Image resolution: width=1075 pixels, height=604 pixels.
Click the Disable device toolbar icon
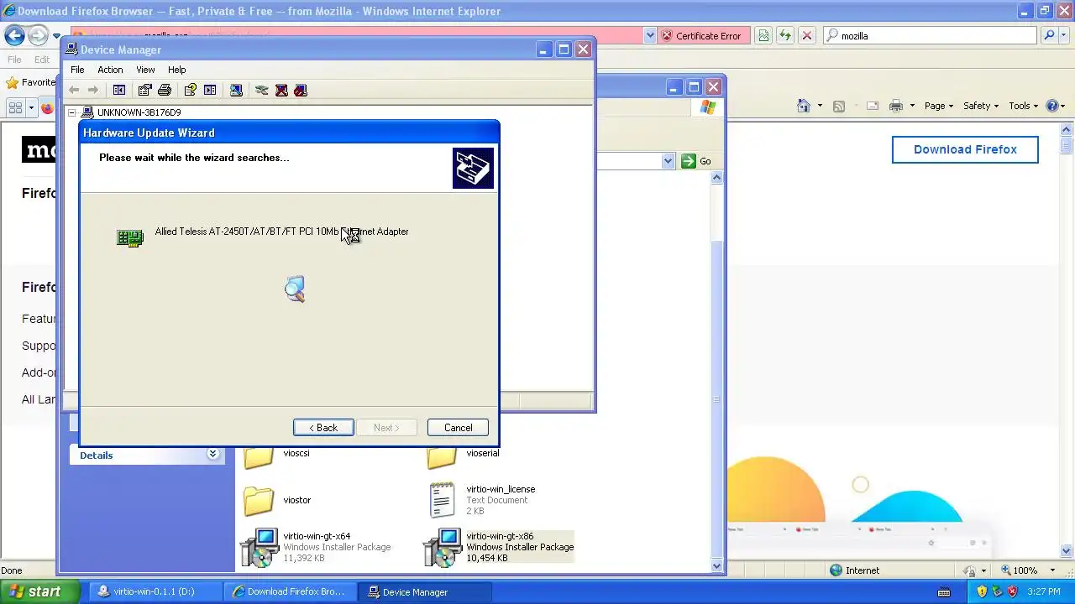click(301, 90)
